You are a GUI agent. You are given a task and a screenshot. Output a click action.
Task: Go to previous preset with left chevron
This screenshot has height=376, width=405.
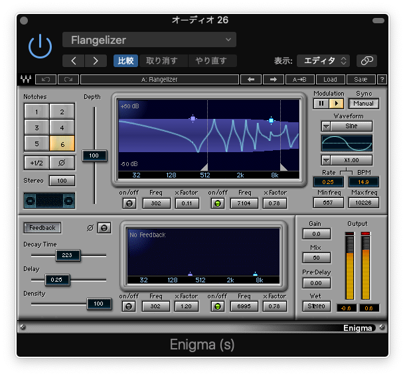click(x=74, y=60)
